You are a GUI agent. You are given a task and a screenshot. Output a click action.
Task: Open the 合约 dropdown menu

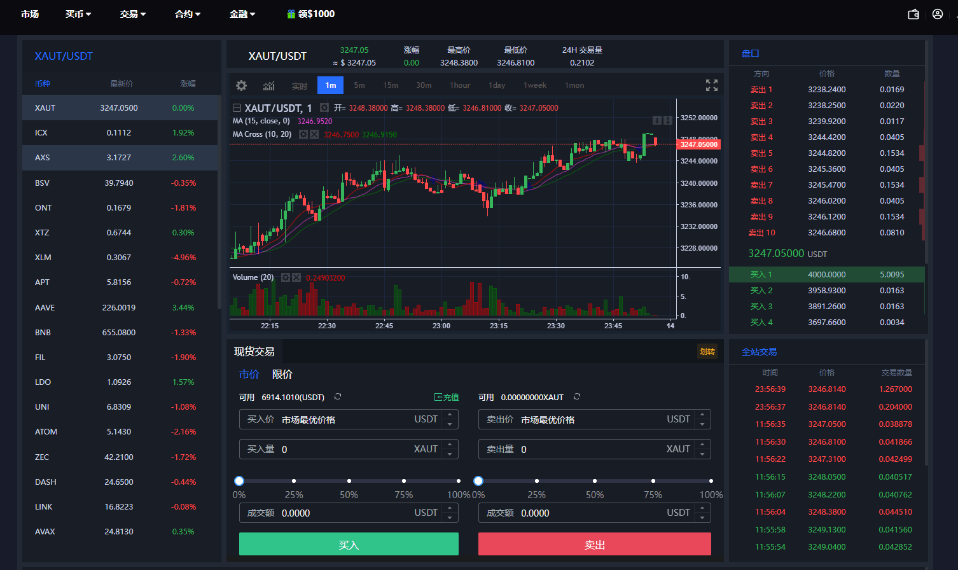(188, 14)
